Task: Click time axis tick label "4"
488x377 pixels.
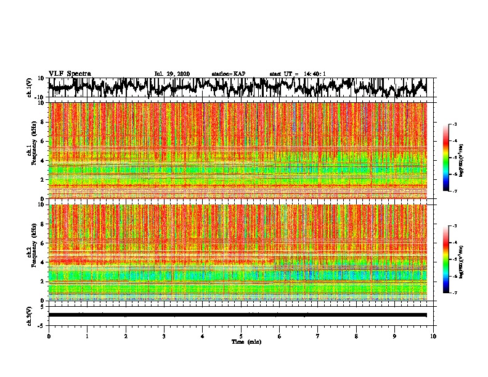Action: pyautogui.click(x=203, y=336)
